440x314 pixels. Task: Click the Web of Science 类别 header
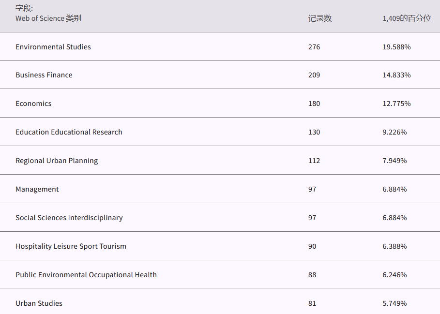coord(48,18)
